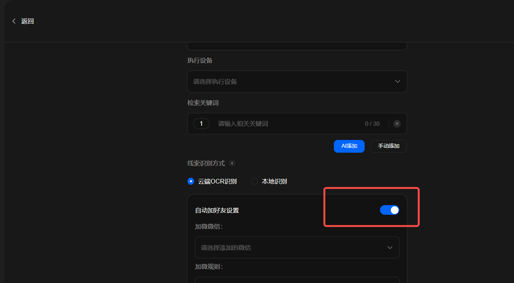Image resolution: width=514 pixels, height=283 pixels.
Task: Focus the 请输入相关关键词 input field
Action: click(x=289, y=124)
